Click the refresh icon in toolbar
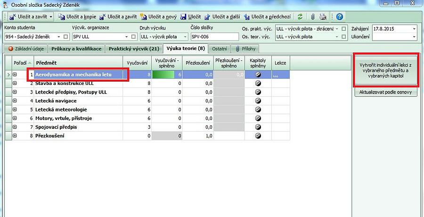Viewport: 424px width, 217px height. click(300, 17)
